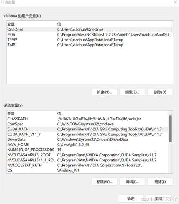Click 新建(W)... to add system variable

[105, 181]
